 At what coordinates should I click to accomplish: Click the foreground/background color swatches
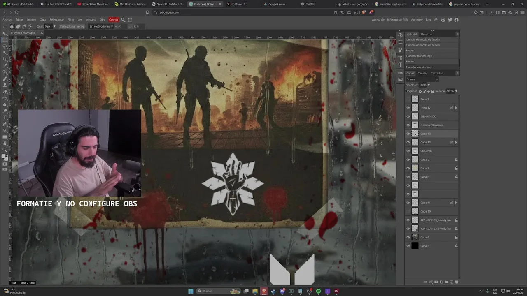point(5,158)
